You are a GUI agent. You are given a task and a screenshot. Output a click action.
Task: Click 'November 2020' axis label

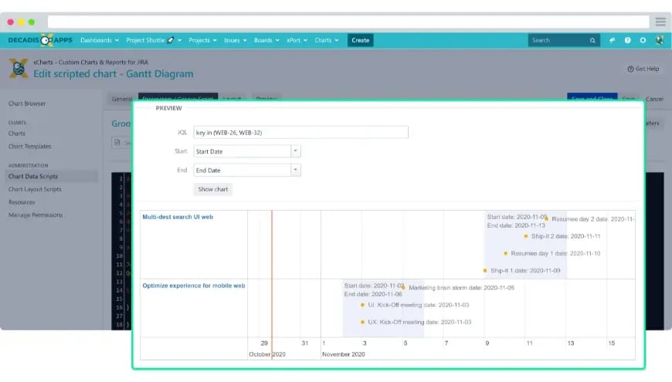pos(344,354)
